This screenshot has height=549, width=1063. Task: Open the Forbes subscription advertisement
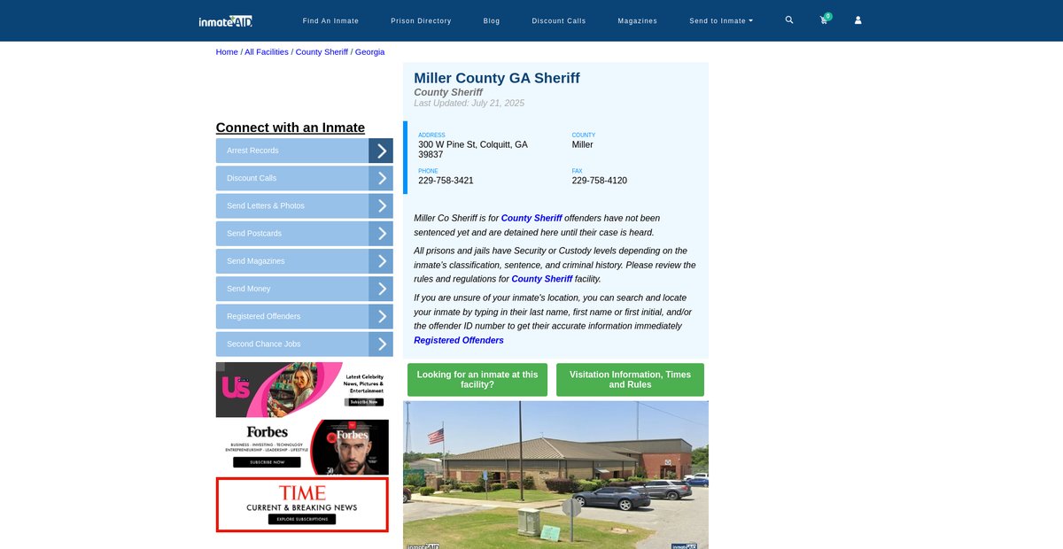pyautogui.click(x=302, y=447)
